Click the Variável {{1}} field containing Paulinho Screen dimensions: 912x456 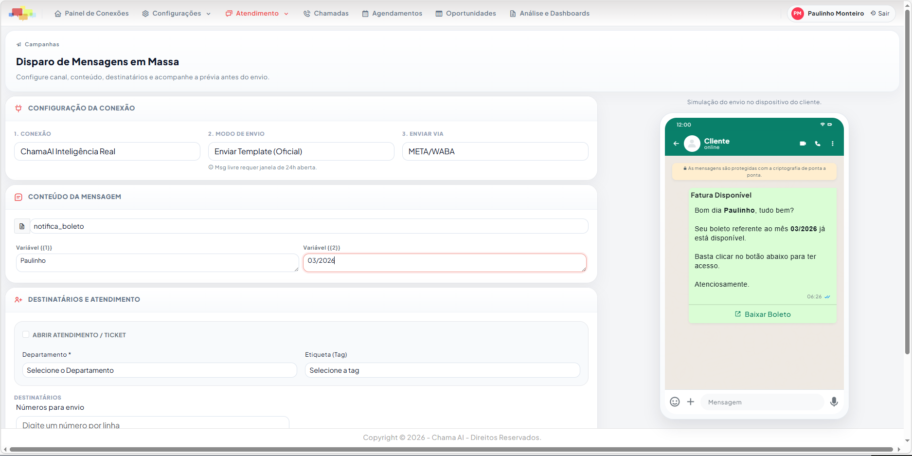pos(157,263)
